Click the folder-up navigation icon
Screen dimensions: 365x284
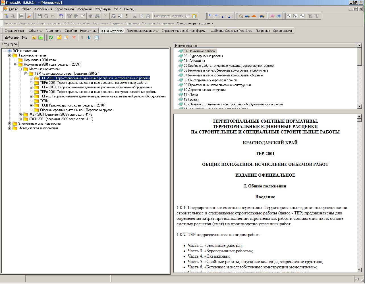coord(34,37)
